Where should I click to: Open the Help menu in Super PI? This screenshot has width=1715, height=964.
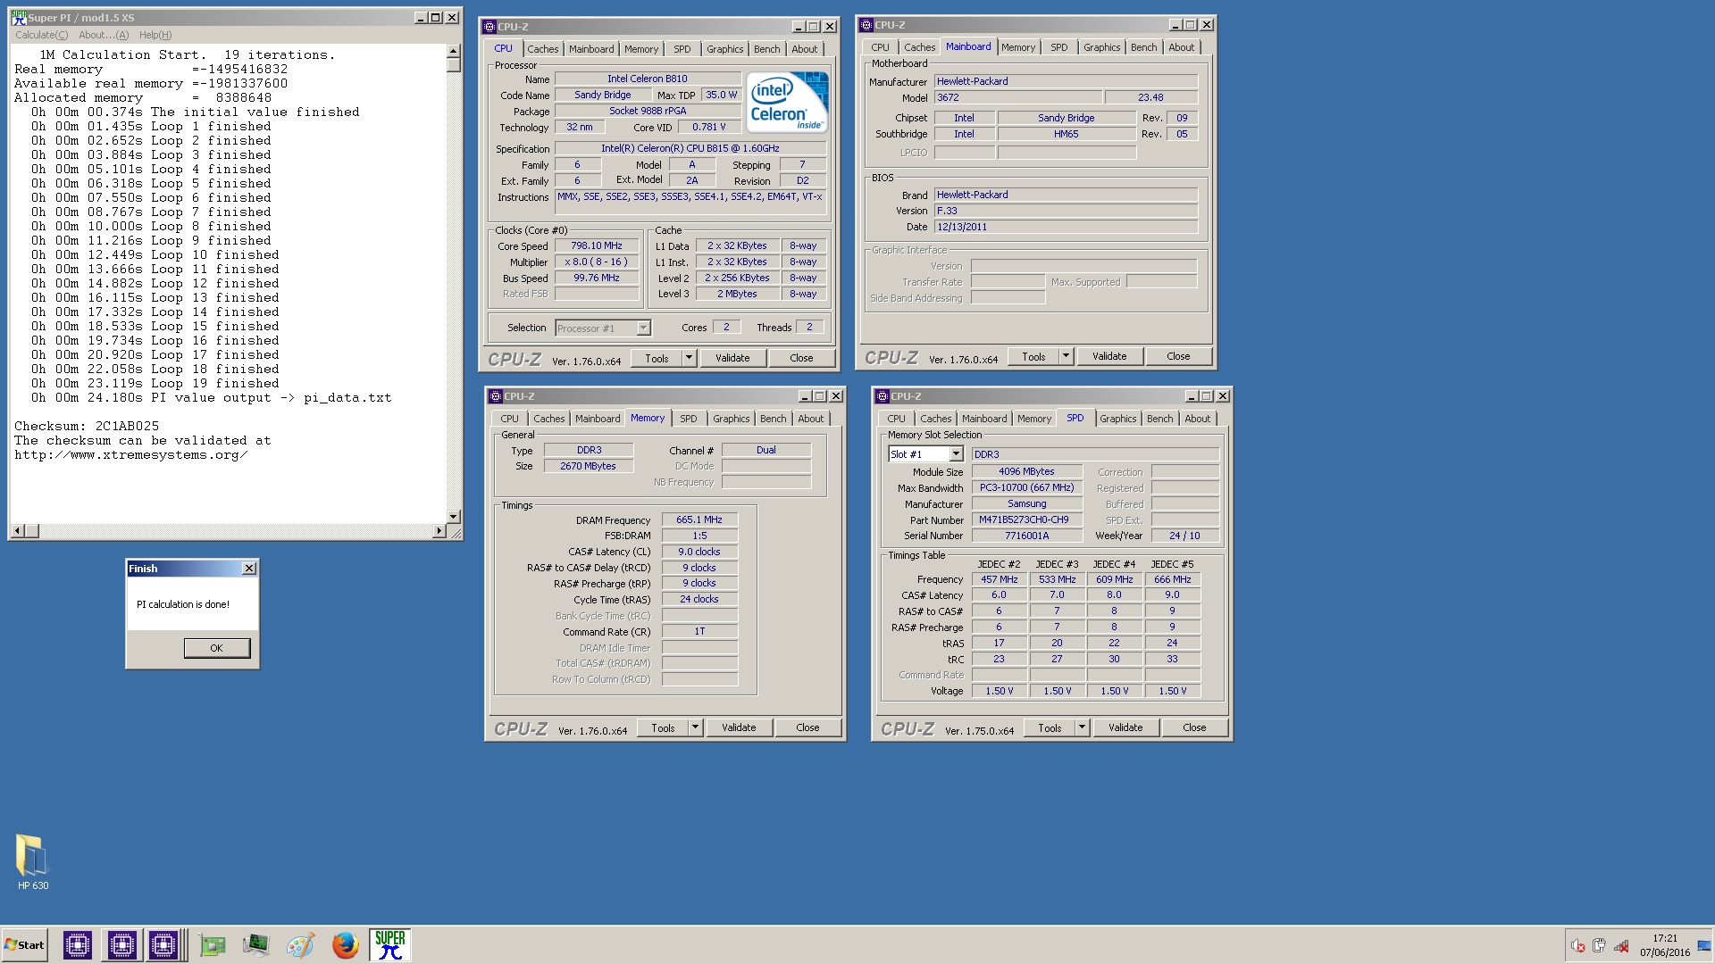click(155, 35)
